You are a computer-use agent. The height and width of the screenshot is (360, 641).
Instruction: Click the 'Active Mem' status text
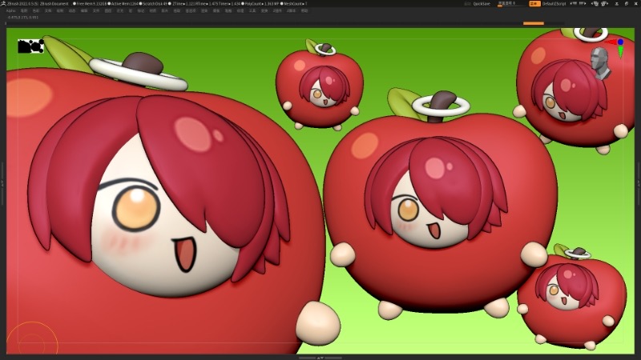point(125,4)
